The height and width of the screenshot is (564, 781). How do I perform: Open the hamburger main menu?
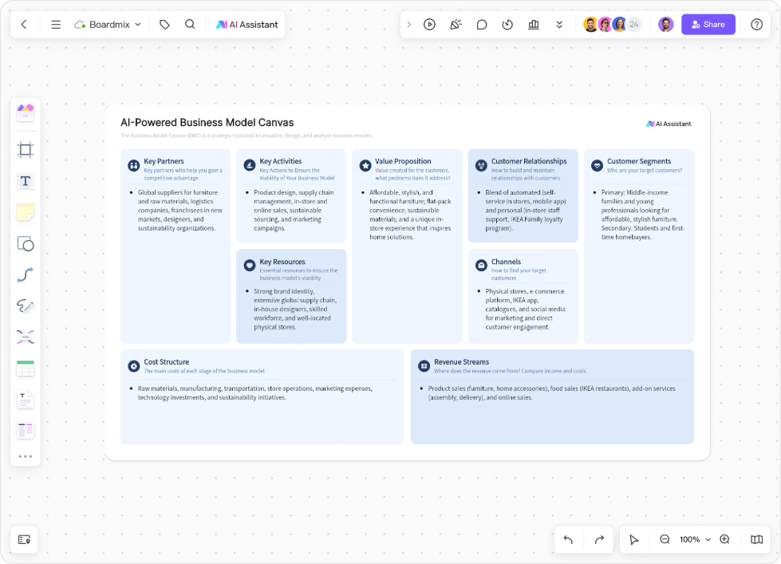click(x=56, y=25)
